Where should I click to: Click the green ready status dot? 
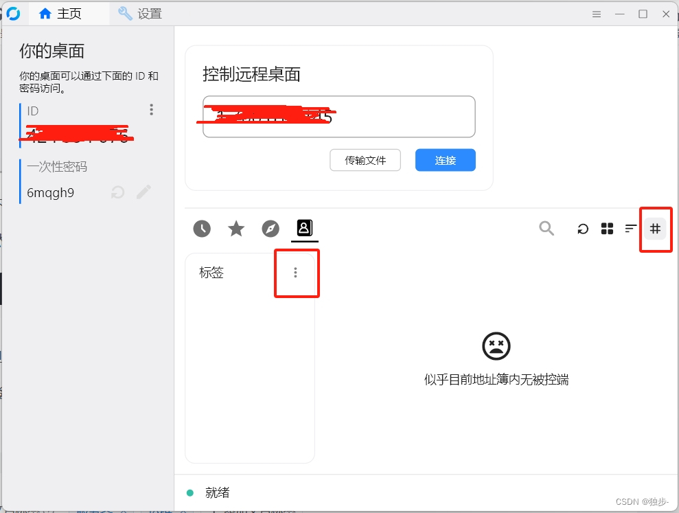click(189, 492)
